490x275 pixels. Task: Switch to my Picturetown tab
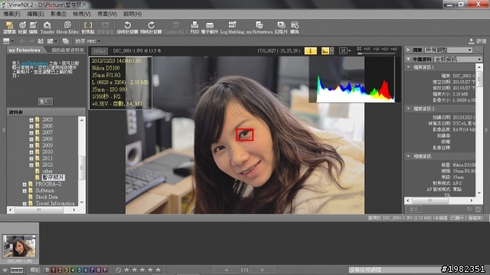tap(24, 50)
